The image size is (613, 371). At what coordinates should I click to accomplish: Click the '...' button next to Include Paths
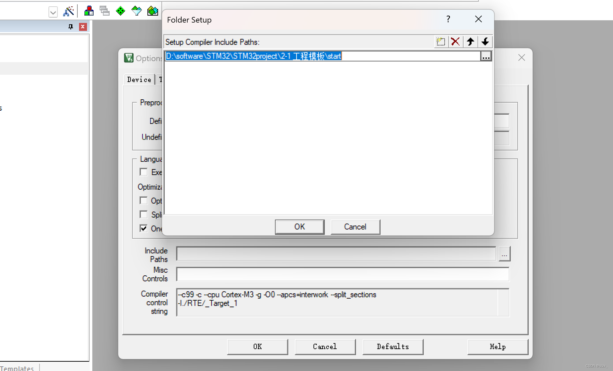coord(504,254)
